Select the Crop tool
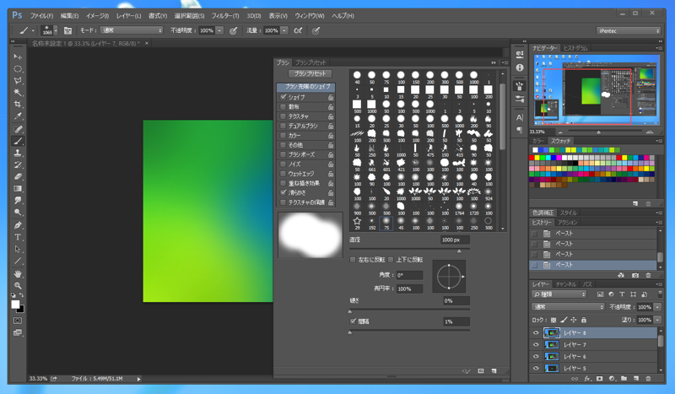675x394 pixels. pyautogui.click(x=18, y=105)
